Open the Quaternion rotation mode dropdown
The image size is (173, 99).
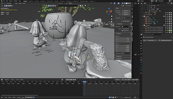coord(122,53)
